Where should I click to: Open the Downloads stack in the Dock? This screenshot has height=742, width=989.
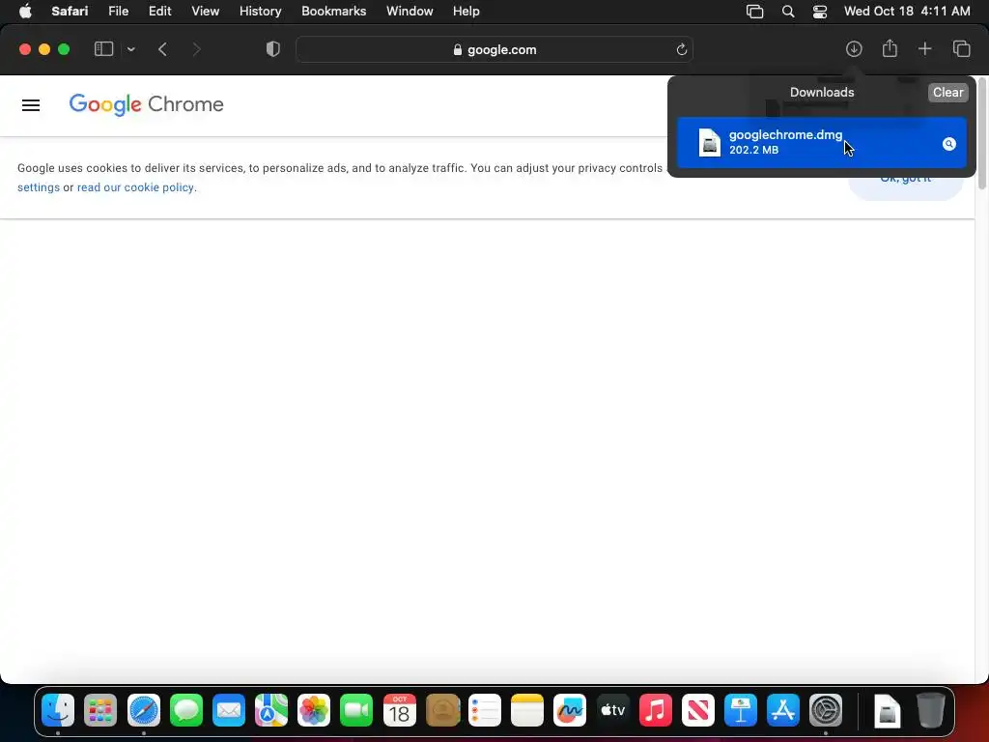[x=887, y=711]
